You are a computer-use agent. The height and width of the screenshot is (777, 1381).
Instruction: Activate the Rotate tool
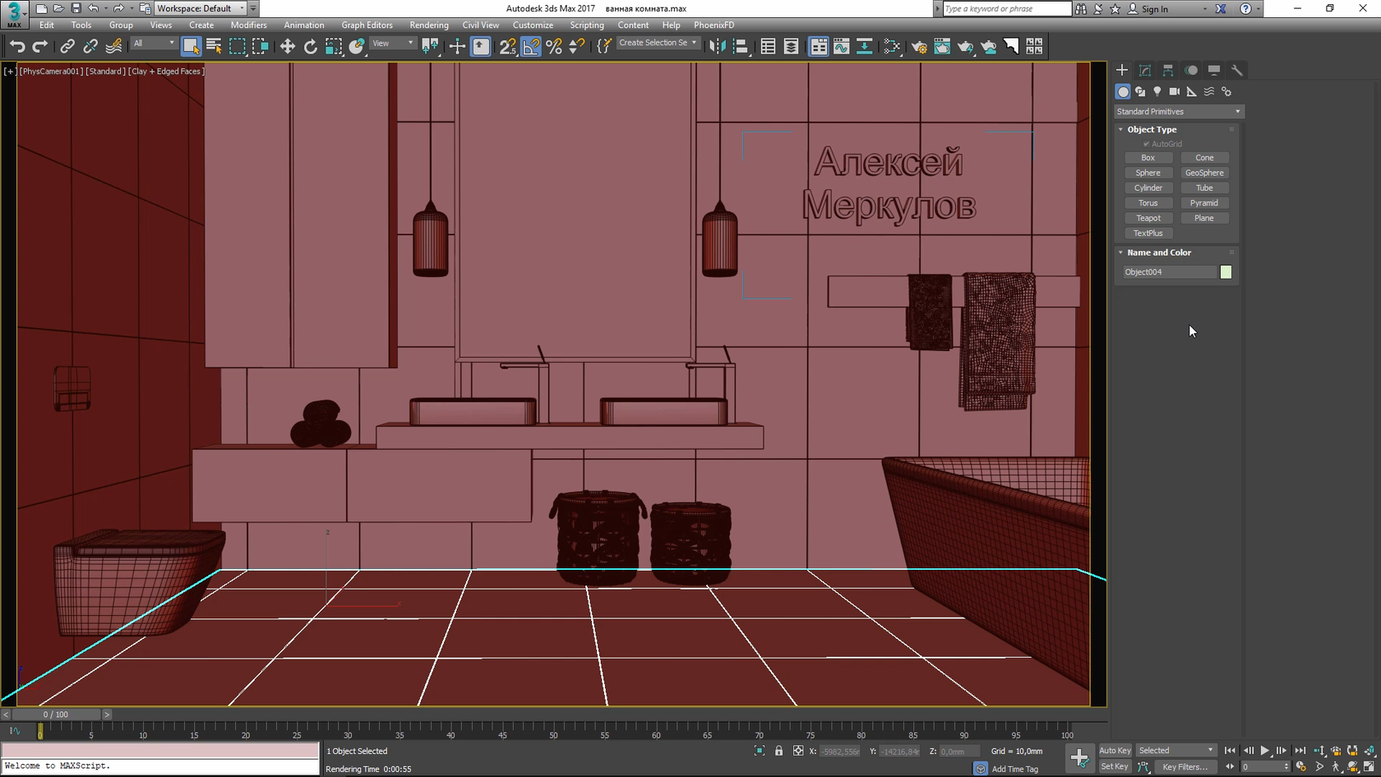(310, 47)
